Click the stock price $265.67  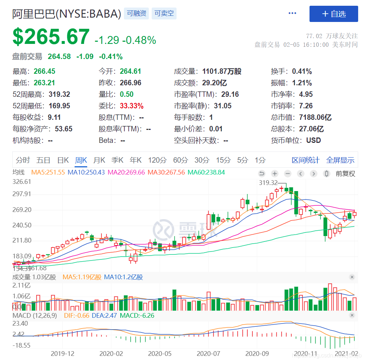[51, 36]
